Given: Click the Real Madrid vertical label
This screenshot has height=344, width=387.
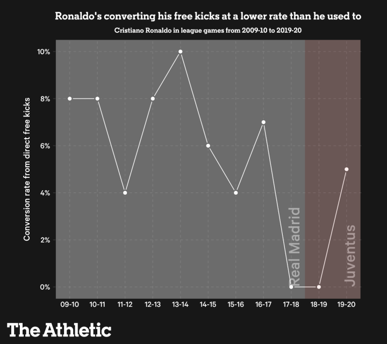Looking at the screenshot, I should [x=295, y=247].
